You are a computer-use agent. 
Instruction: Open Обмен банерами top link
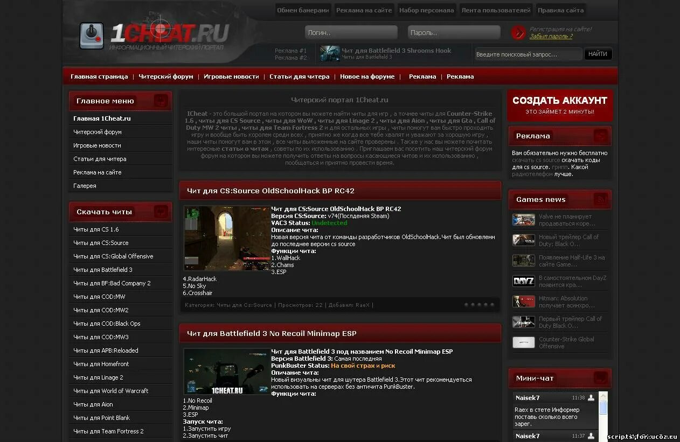tap(303, 10)
